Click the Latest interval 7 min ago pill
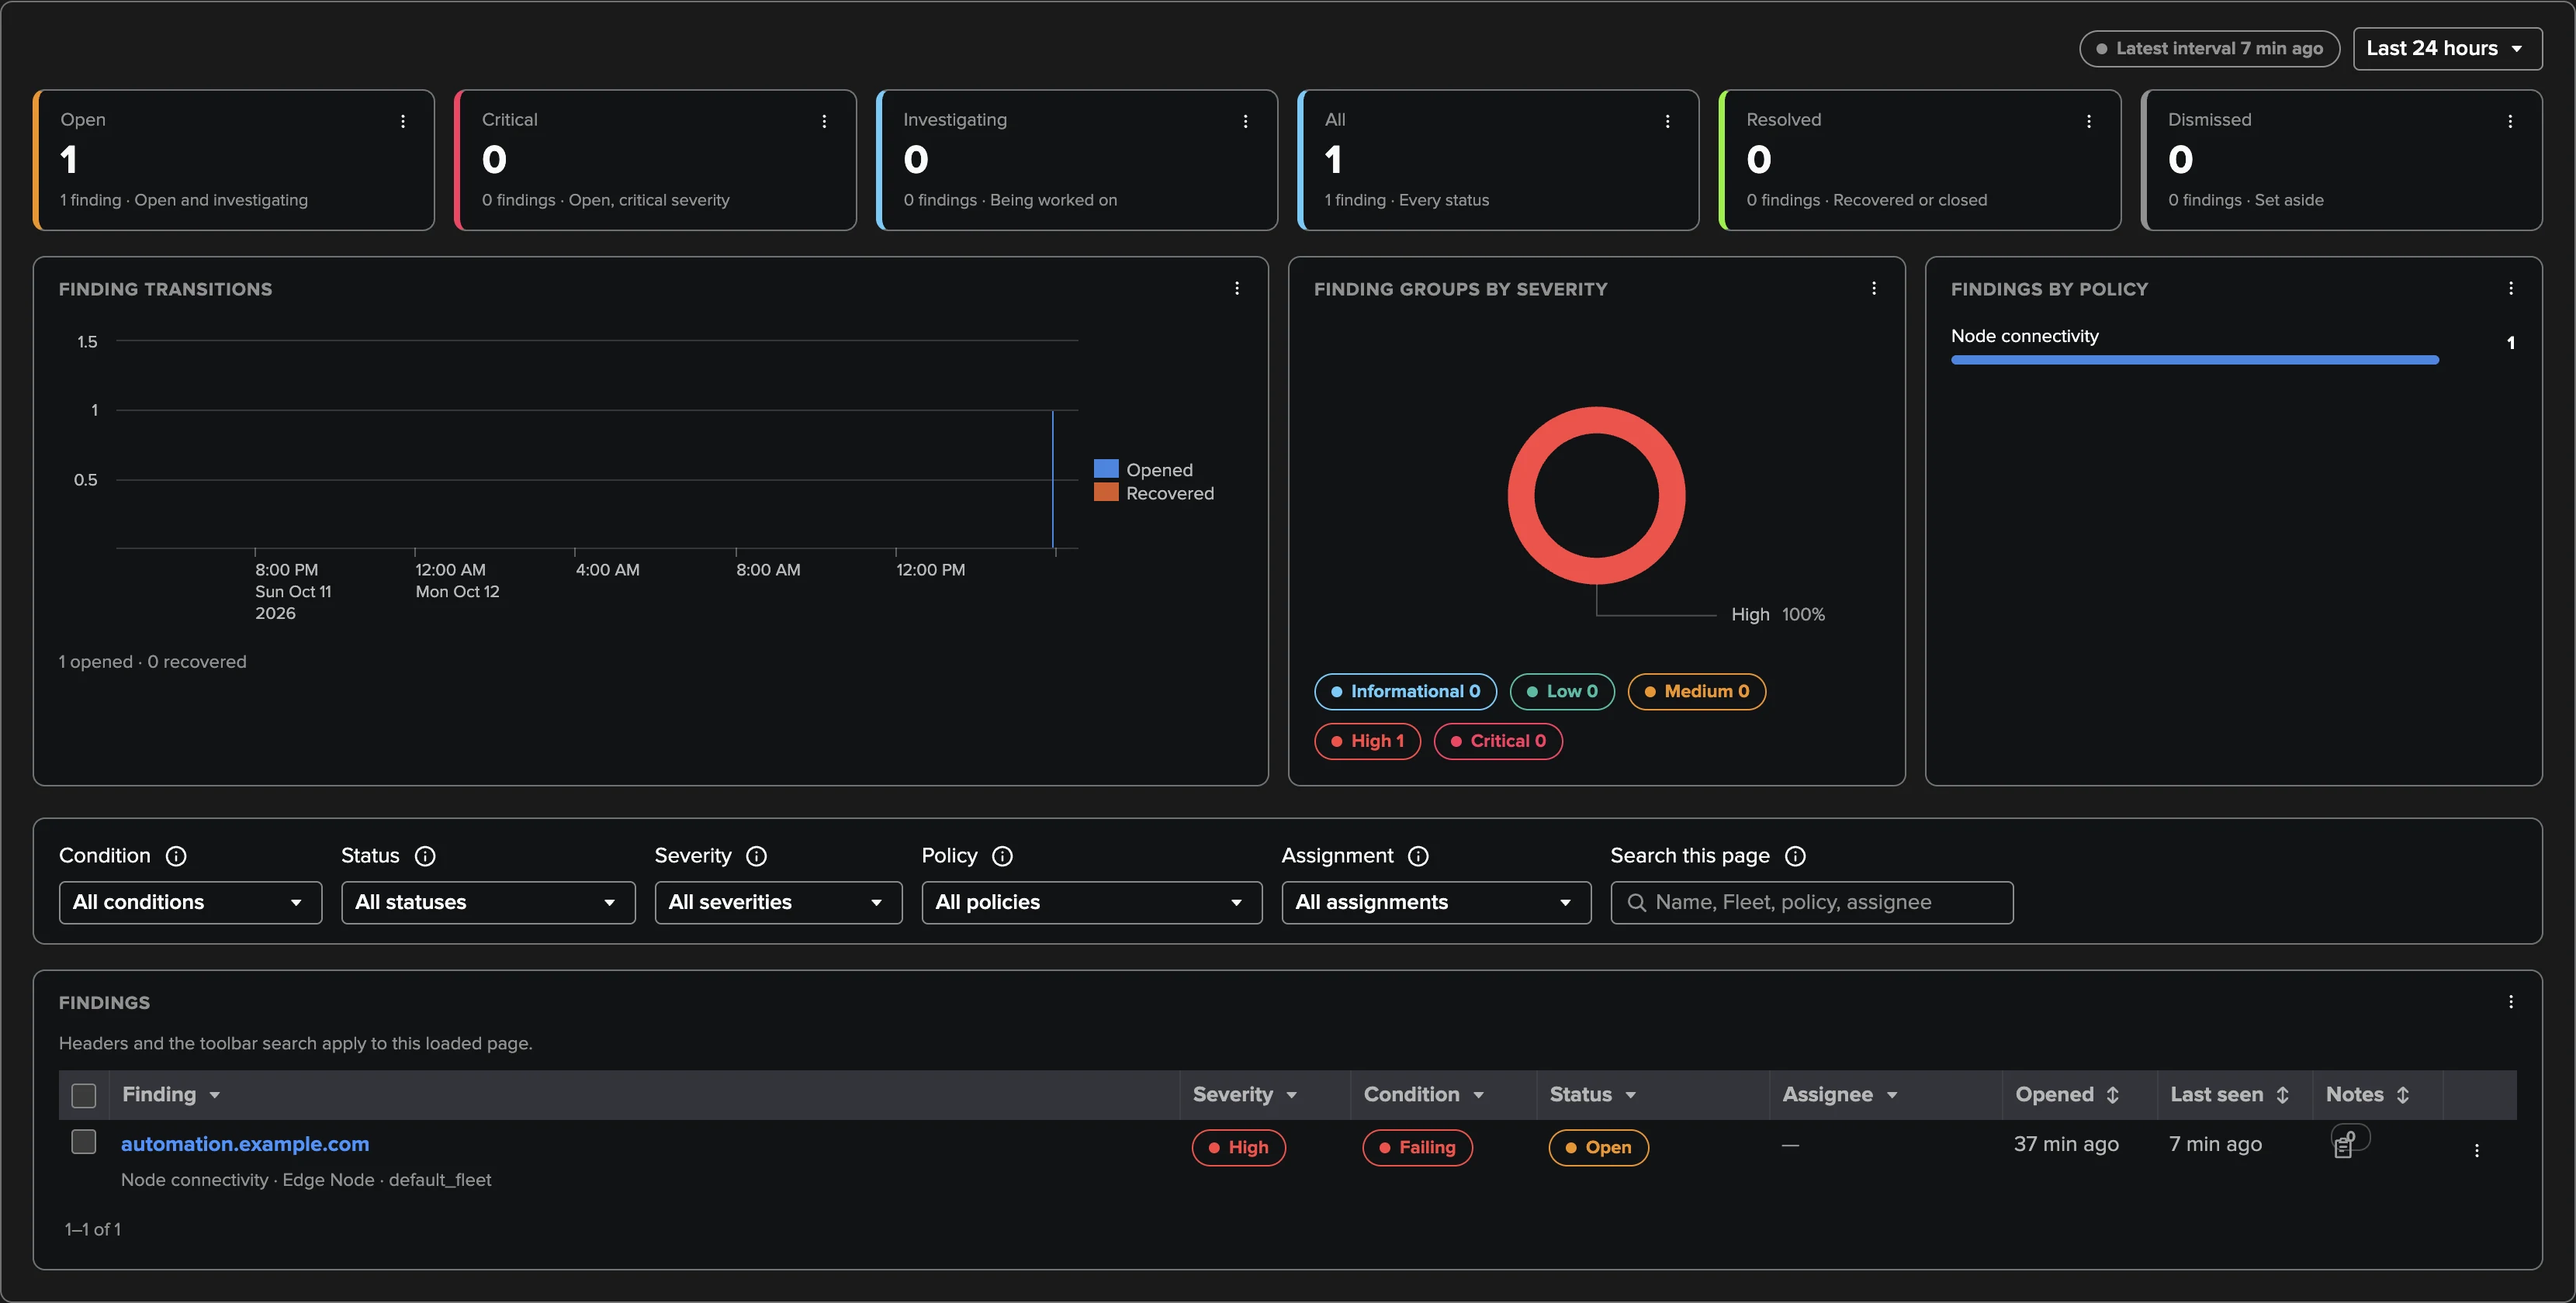Screen dimensions: 2576x1303 point(2209,48)
